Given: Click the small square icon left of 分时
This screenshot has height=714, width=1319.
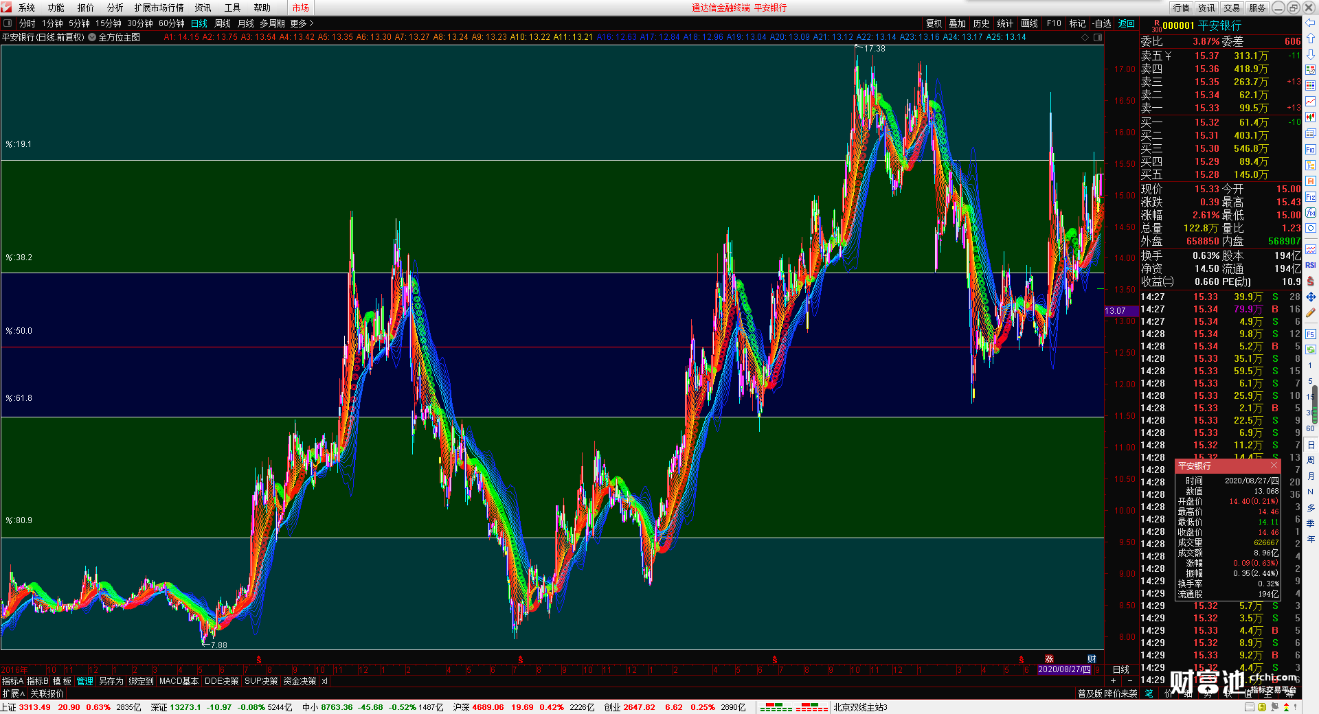Looking at the screenshot, I should click(x=8, y=23).
